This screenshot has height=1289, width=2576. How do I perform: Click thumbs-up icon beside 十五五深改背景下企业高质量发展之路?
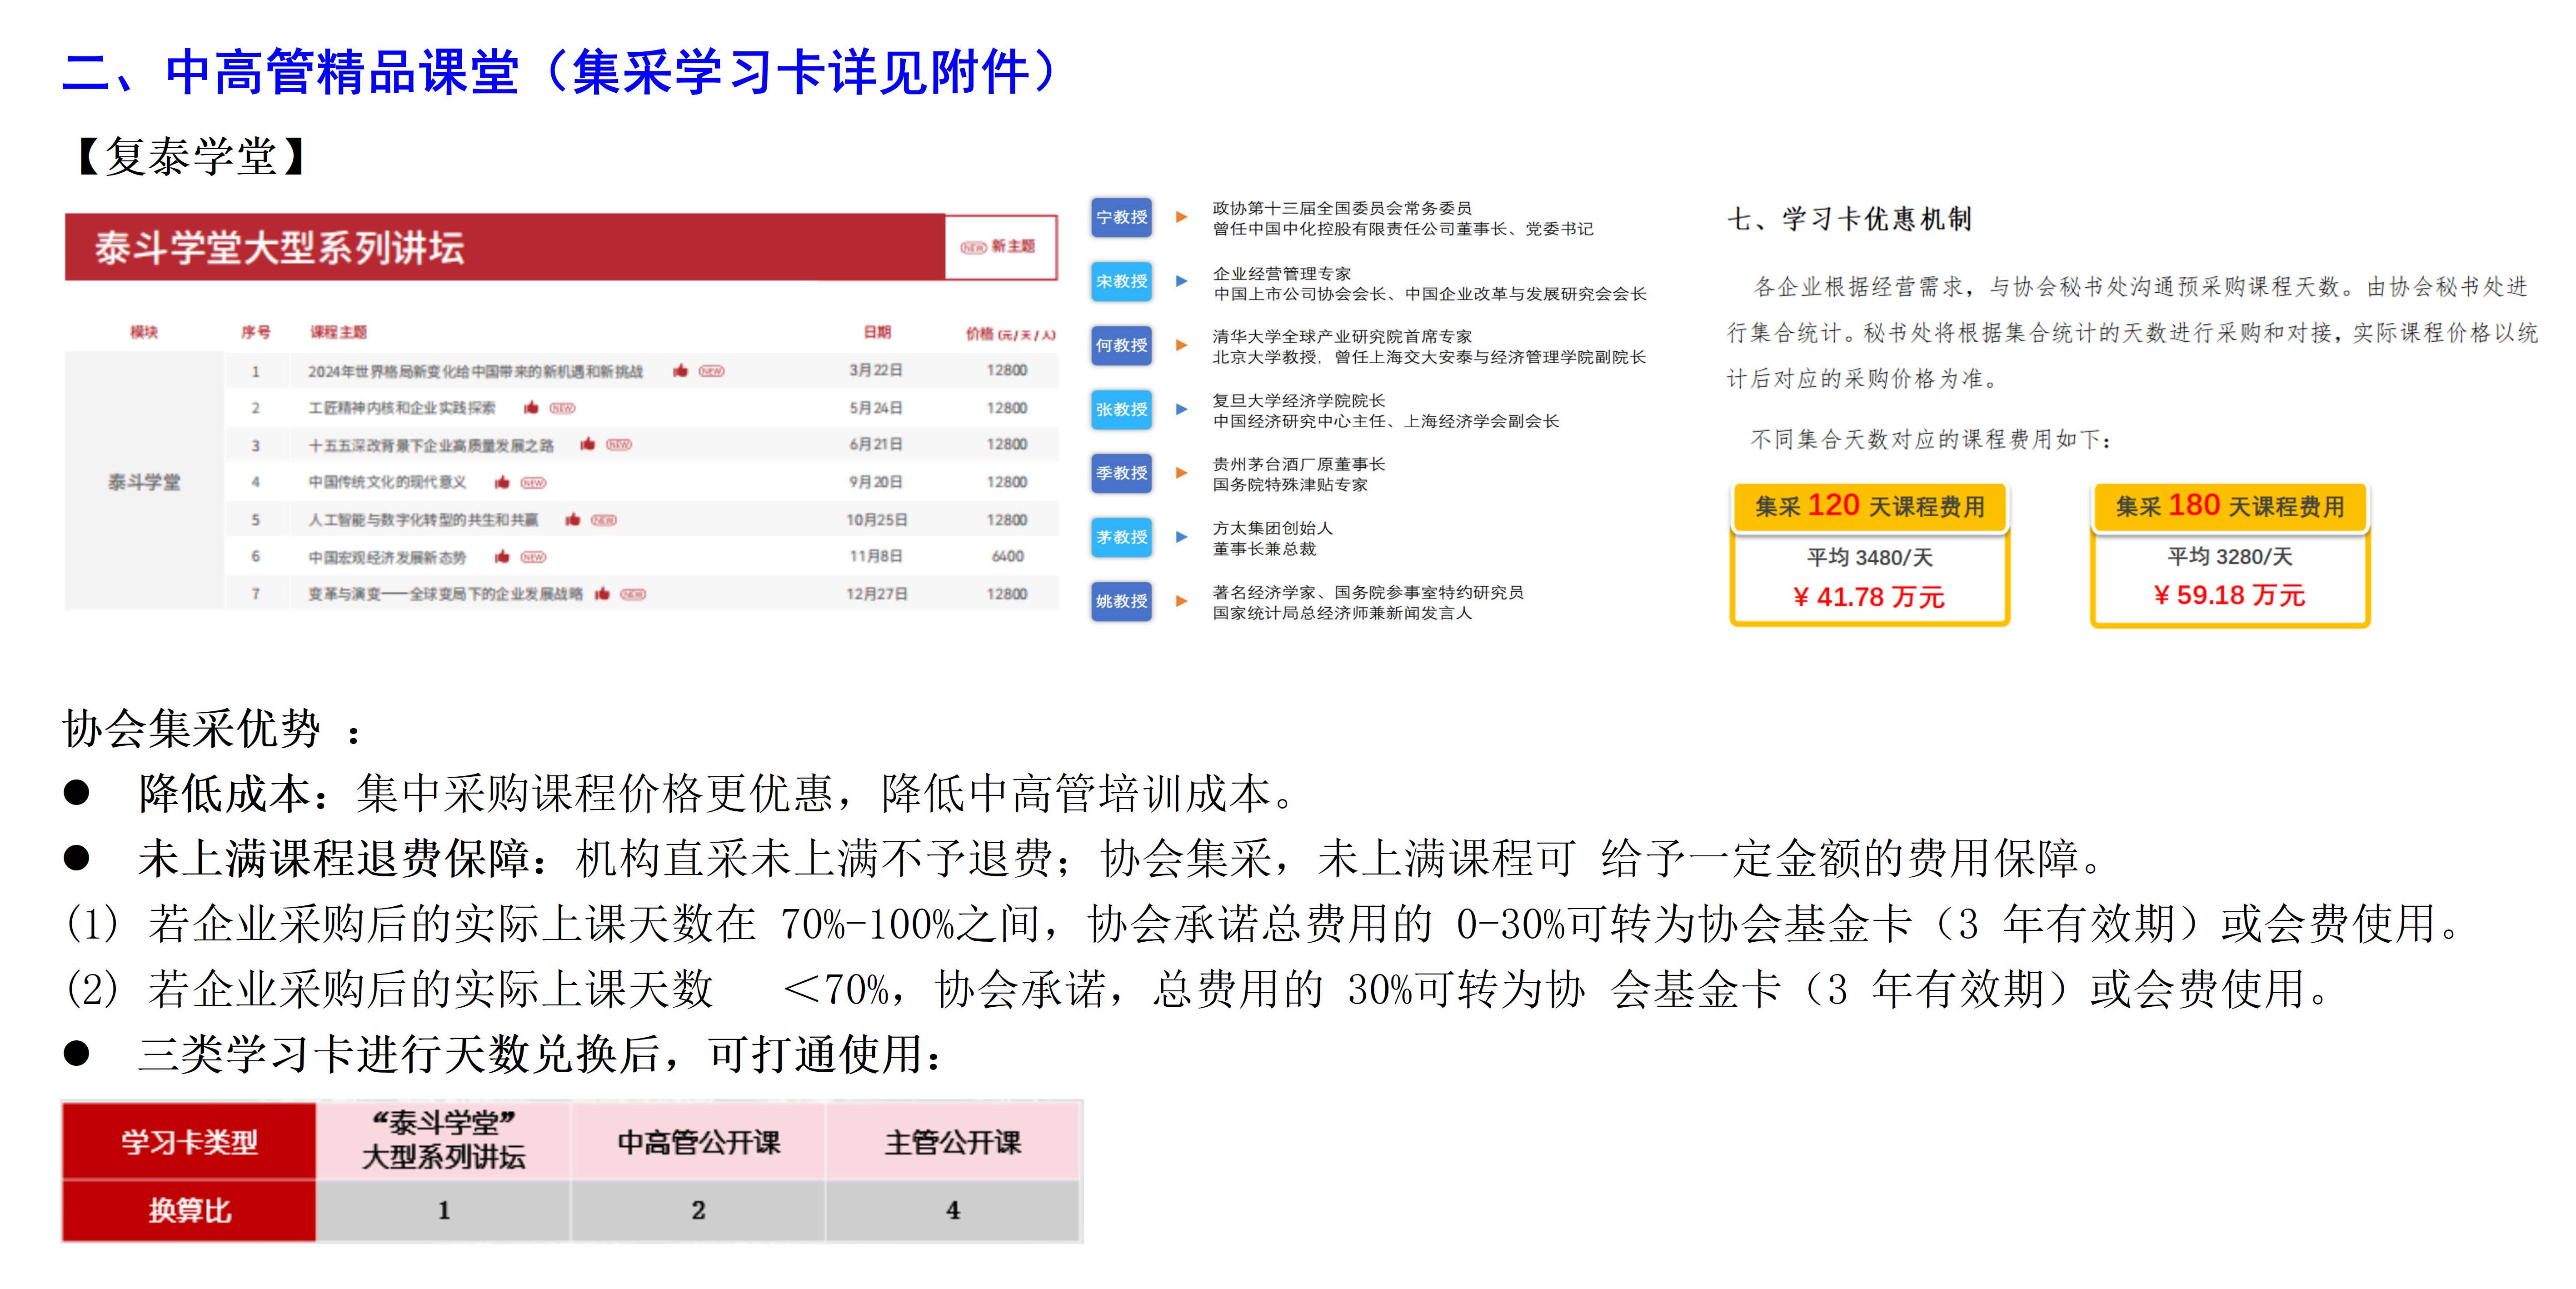(x=588, y=444)
